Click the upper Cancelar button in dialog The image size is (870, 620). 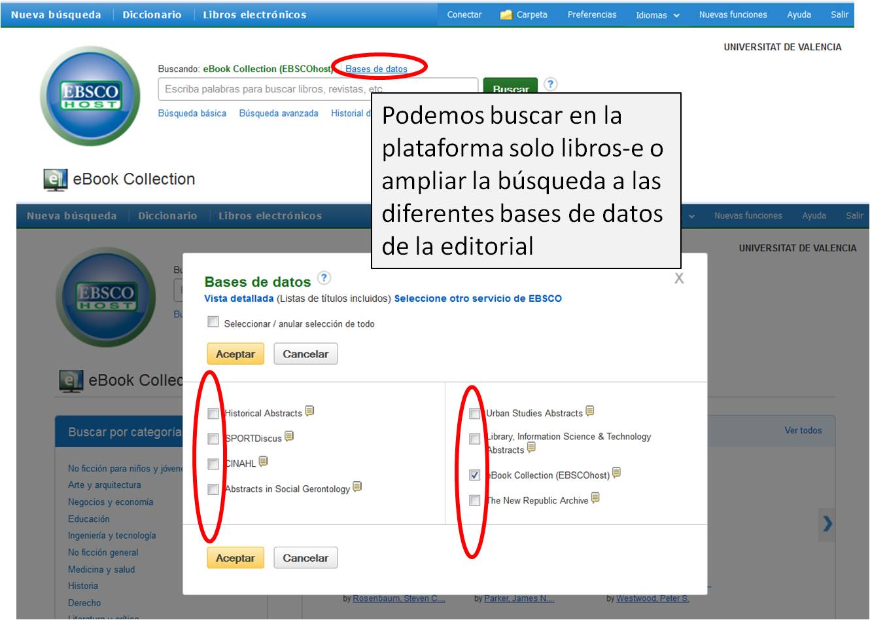click(305, 354)
